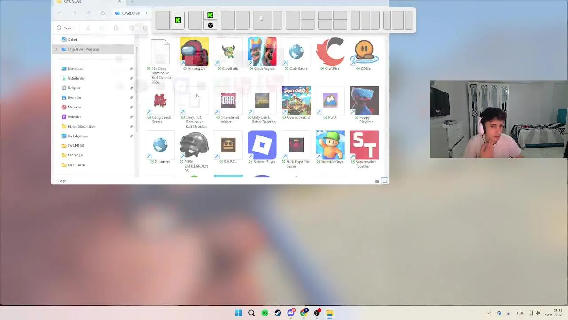Switch to large icons view in status bar

coord(385,181)
